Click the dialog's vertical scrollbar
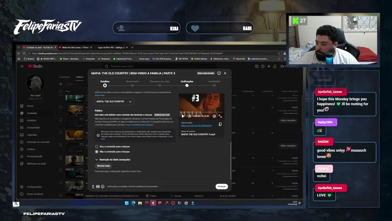 [231, 161]
